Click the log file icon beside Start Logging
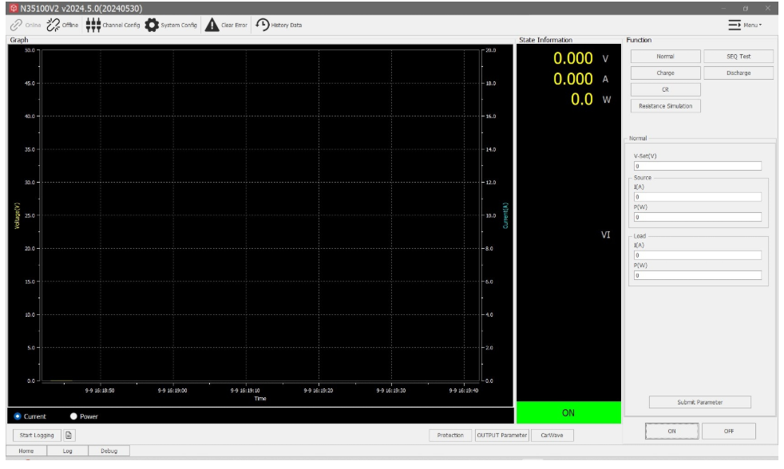The height and width of the screenshot is (469, 784). (69, 435)
